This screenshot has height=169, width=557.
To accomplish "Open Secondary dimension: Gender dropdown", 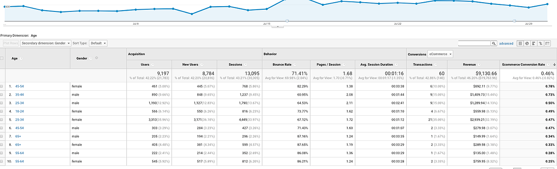I will [x=46, y=44].
